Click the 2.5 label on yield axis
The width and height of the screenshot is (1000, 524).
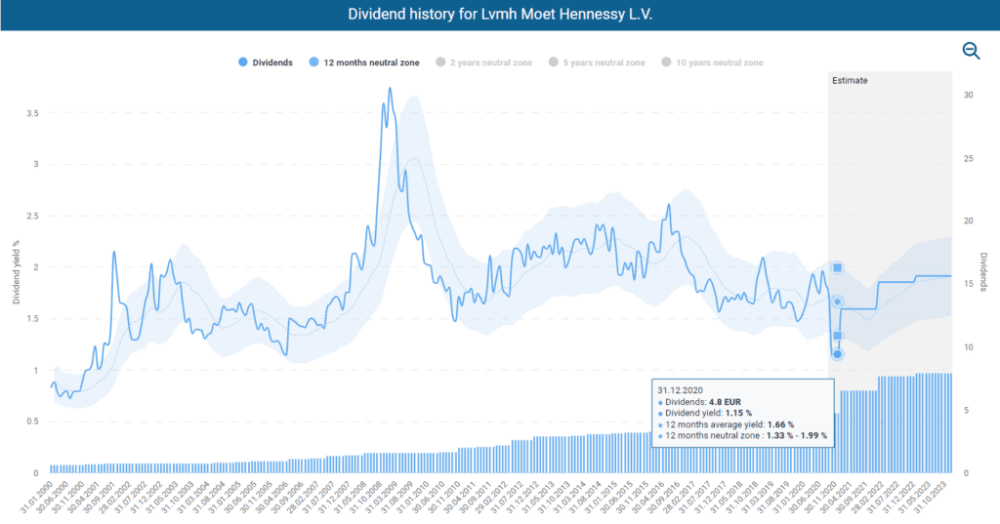coord(32,216)
